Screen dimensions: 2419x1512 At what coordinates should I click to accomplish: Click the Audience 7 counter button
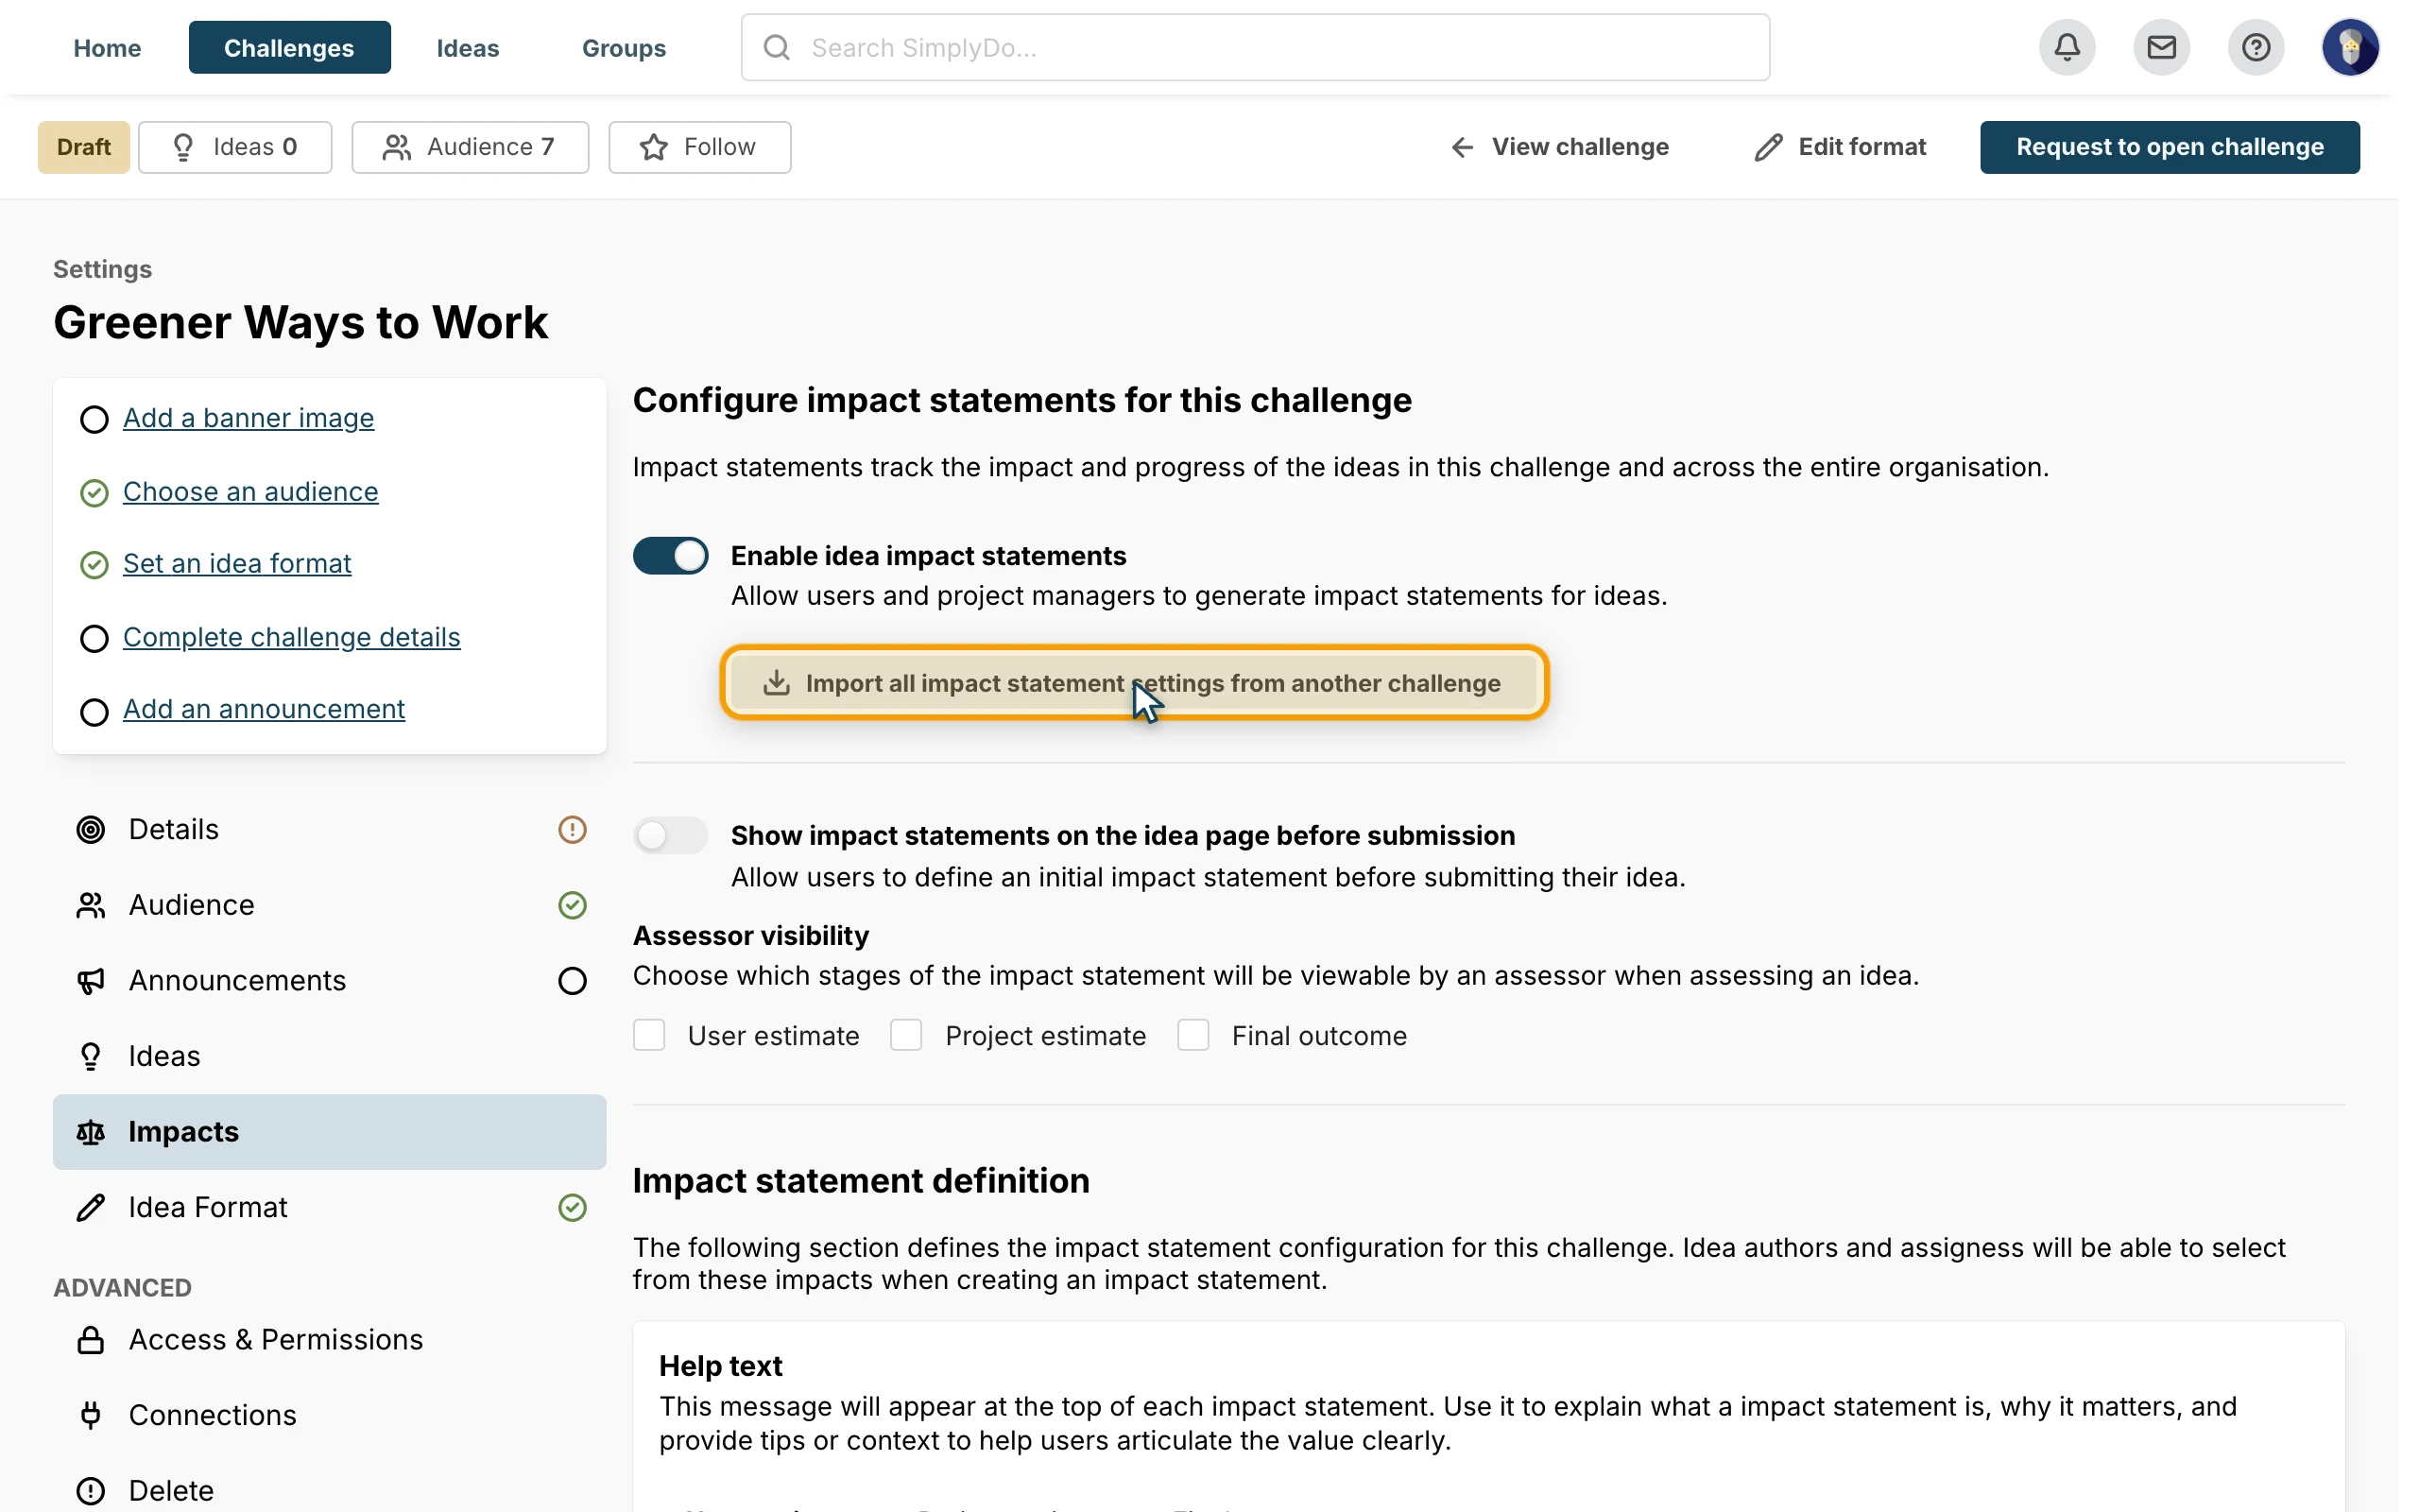coord(470,147)
